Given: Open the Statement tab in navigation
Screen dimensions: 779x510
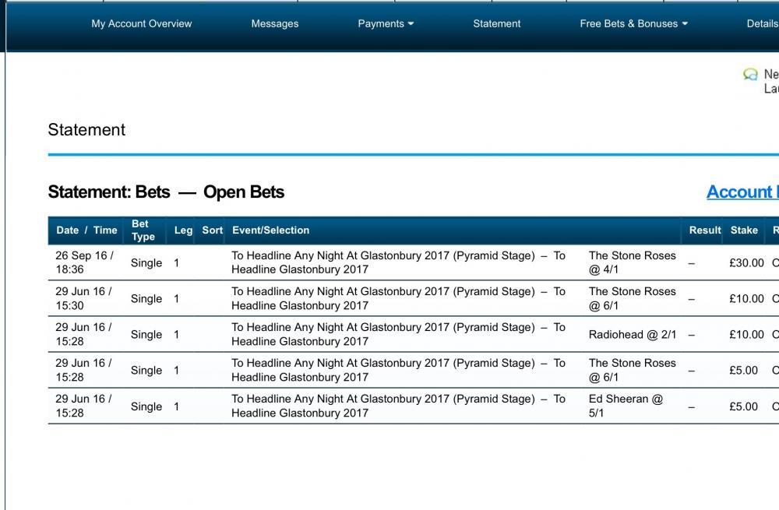Looking at the screenshot, I should point(497,24).
